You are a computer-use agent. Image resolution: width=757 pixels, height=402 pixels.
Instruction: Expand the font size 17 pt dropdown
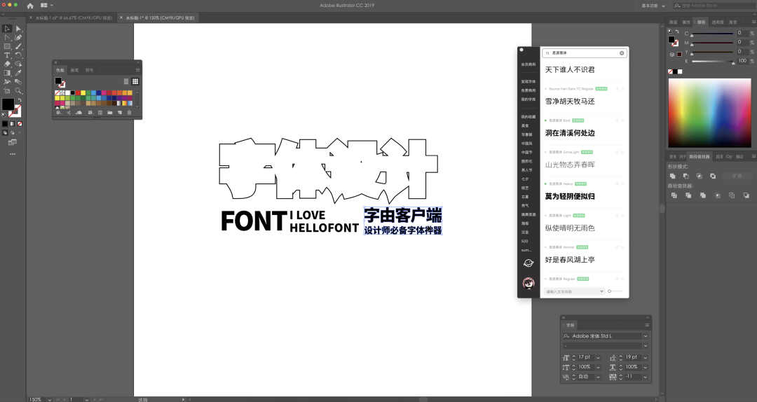598,357
